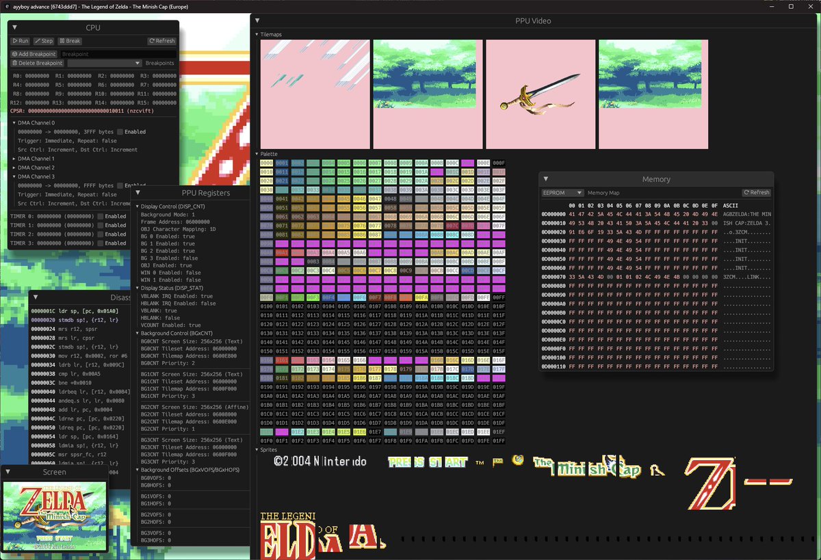Select palette swatch 0046
The image size is (821, 560).
pos(359,198)
